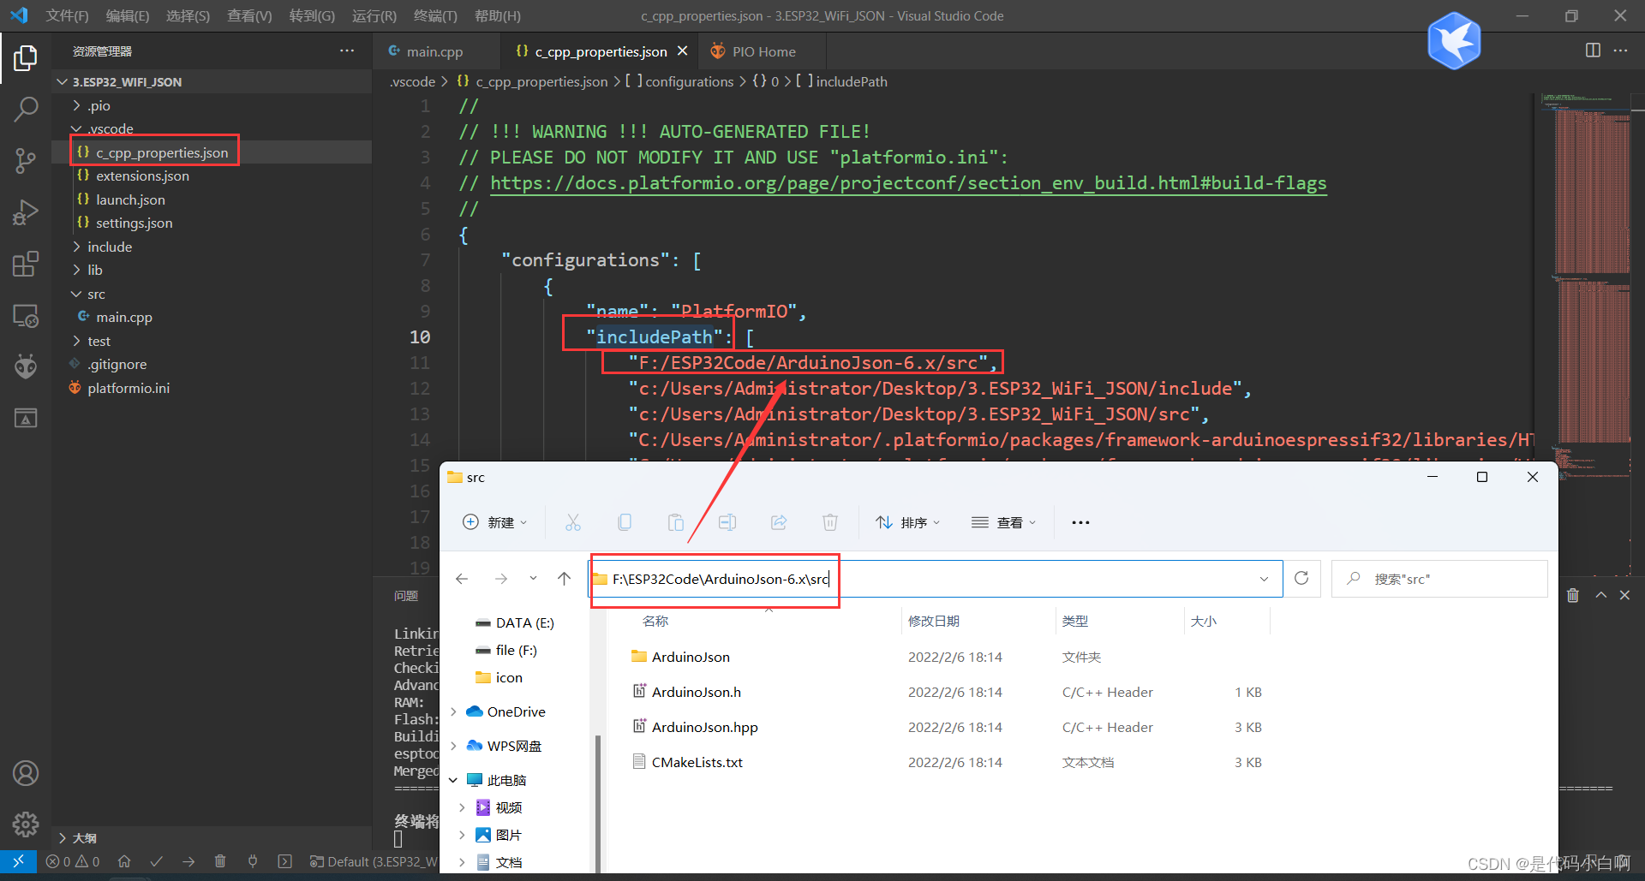Open the 帮助(H) menu
The height and width of the screenshot is (881, 1645).
[498, 16]
